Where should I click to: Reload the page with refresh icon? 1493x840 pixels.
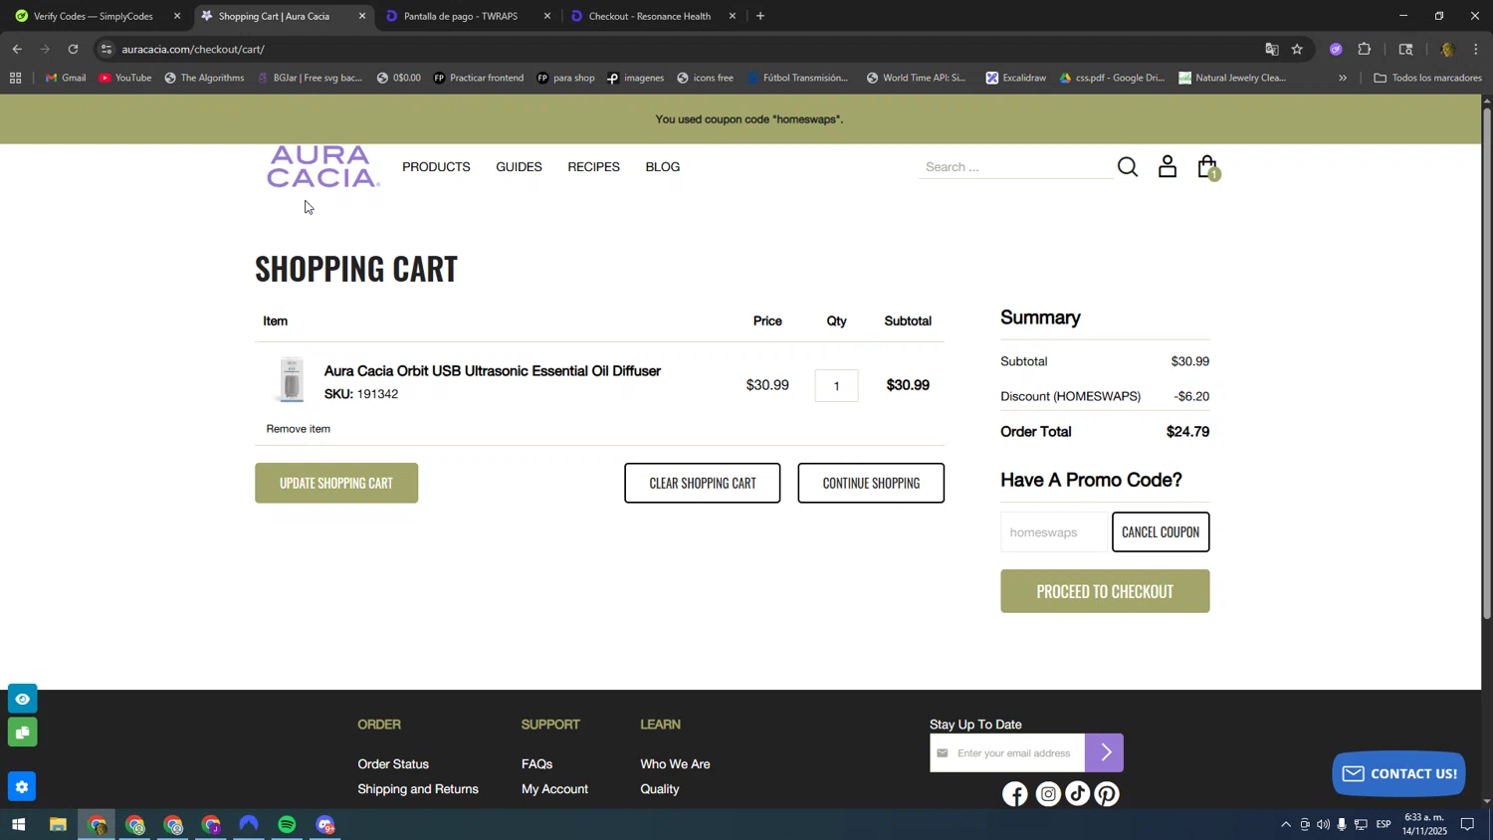tap(74, 49)
